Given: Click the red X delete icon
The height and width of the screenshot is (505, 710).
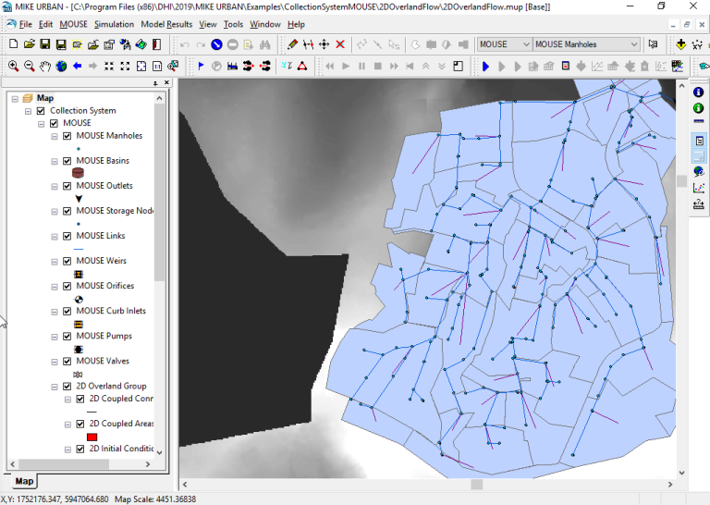Looking at the screenshot, I should [340, 43].
